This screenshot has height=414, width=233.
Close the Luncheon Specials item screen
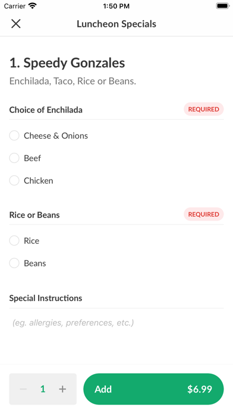click(16, 24)
